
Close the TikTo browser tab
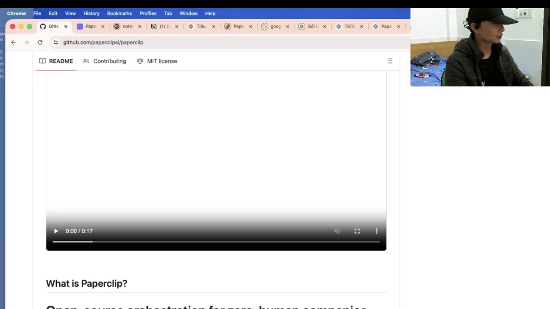(x=361, y=27)
